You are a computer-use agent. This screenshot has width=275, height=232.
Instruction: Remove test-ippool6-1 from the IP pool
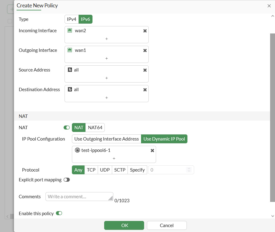click(x=152, y=151)
